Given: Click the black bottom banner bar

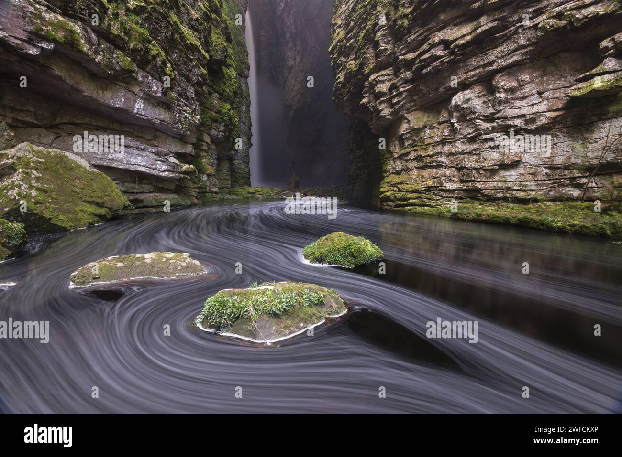Looking at the screenshot, I should 311,436.
